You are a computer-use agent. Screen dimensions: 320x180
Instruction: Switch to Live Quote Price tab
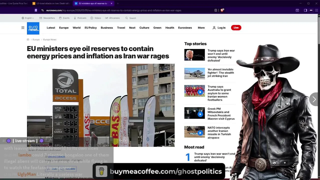(x=14, y=3)
